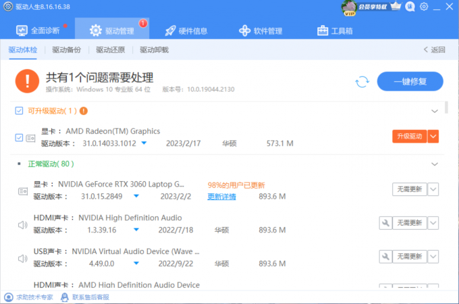Click the 98%的用户已更新 text

(x=236, y=185)
